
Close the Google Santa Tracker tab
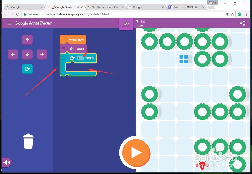tap(82, 7)
